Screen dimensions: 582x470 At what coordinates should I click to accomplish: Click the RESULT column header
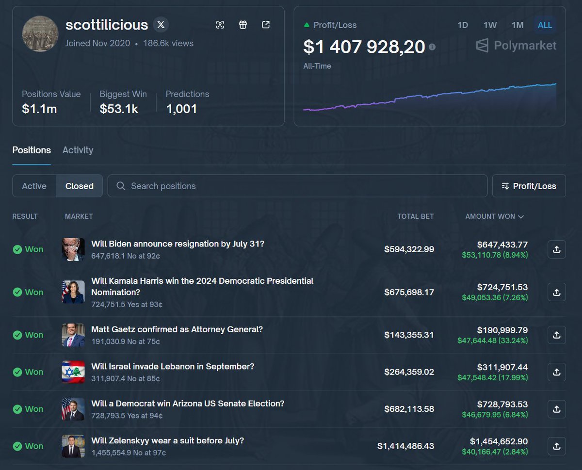pos(25,216)
